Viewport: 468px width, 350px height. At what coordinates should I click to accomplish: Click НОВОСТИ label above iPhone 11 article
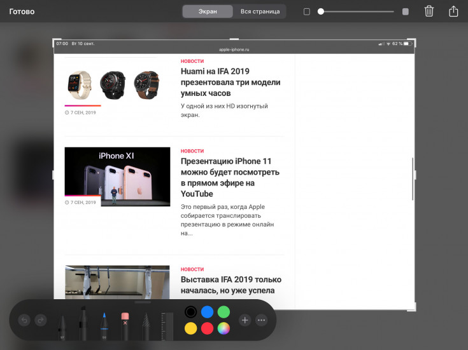[x=192, y=151]
